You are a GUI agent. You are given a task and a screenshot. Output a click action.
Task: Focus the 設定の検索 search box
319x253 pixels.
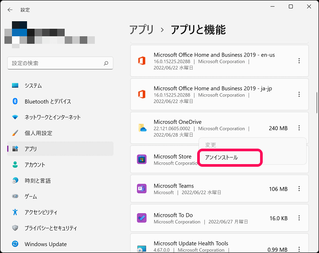click(x=55, y=63)
